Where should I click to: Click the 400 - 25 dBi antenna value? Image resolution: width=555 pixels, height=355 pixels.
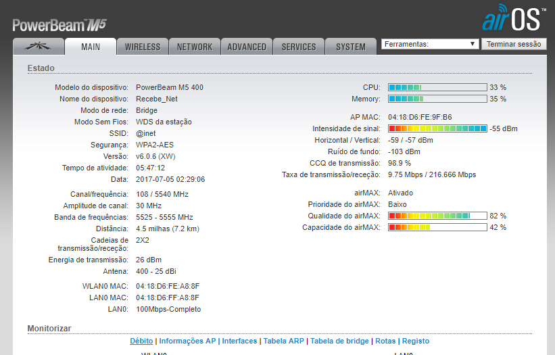155,271
